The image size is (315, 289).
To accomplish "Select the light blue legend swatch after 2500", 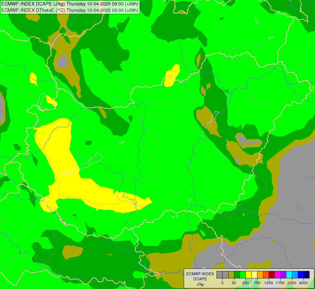I will 295,275.
